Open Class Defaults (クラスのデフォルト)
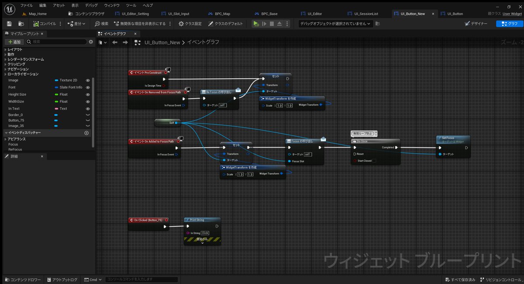Image resolution: width=524 pixels, height=284 pixels. [225, 24]
